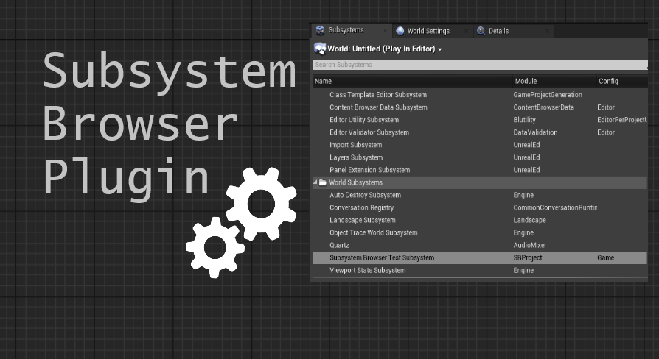The width and height of the screenshot is (659, 359).
Task: Click UnrealEd module for Import Subsystem
Action: click(526, 145)
